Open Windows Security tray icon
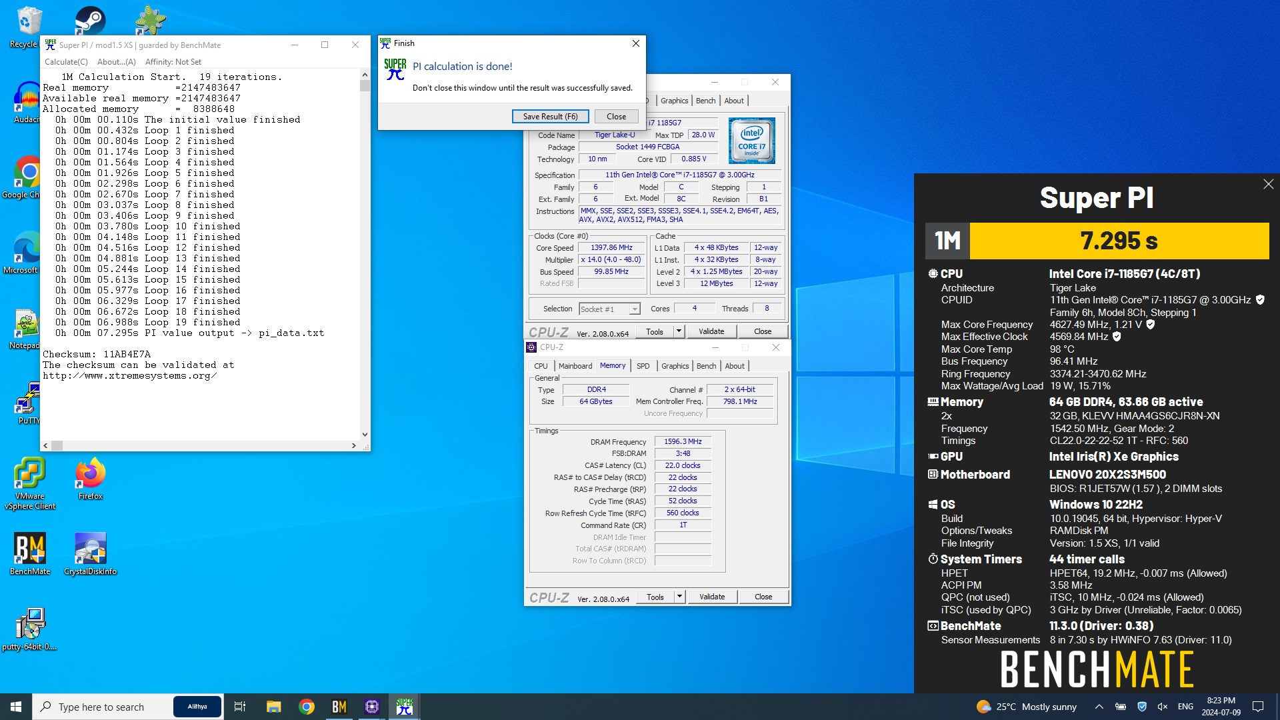Image resolution: width=1280 pixels, height=720 pixels. [x=1142, y=707]
